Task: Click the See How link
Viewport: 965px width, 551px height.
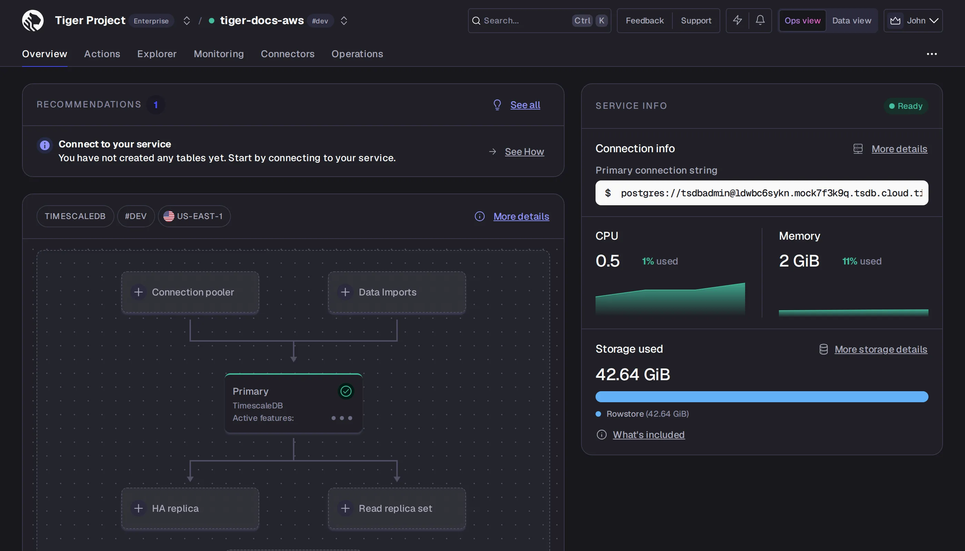Action: (524, 152)
